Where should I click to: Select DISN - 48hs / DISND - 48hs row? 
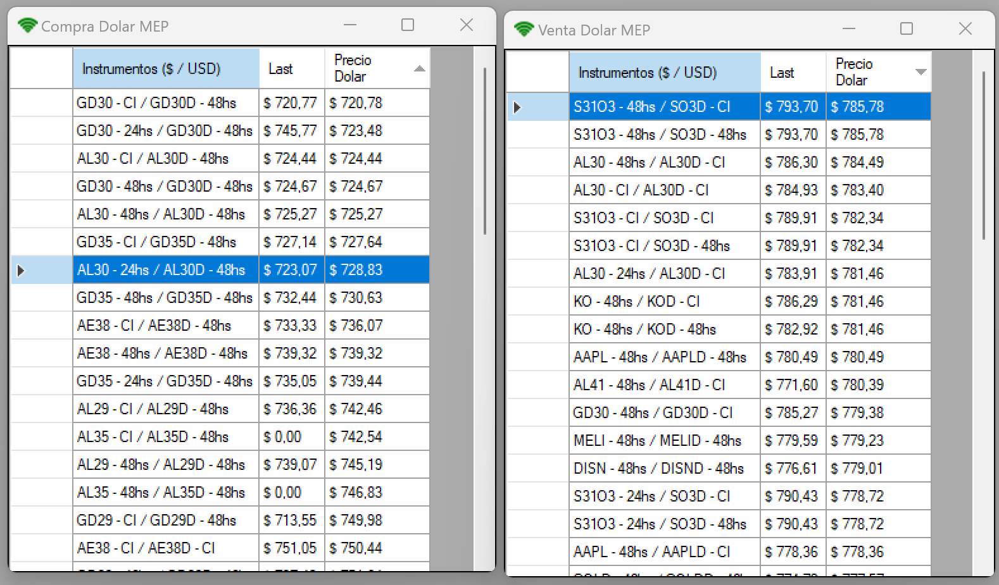click(x=719, y=468)
